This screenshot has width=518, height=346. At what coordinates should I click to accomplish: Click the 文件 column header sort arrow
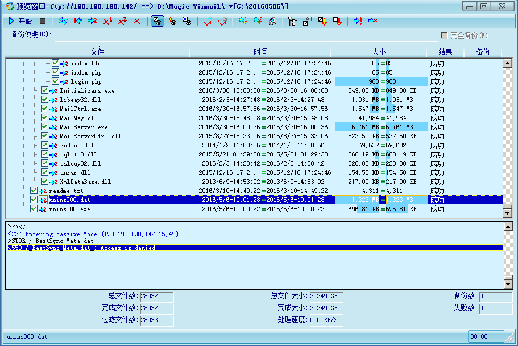click(98, 47)
